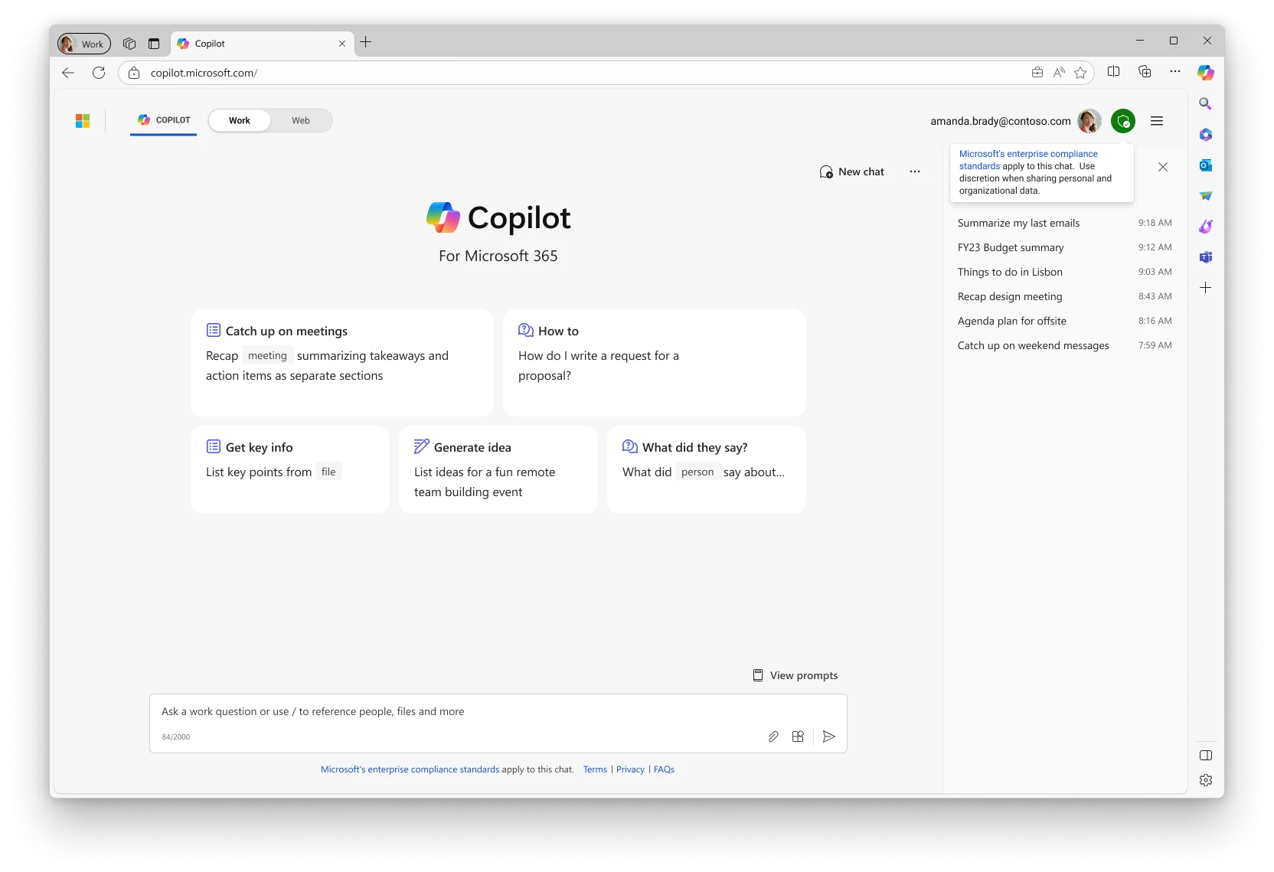Click inside the ask-a-work-question input field
The width and height of the screenshot is (1274, 872).
(459, 711)
